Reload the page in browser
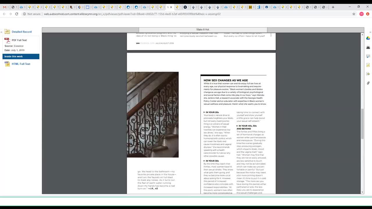Viewport: 372px width, 209px height. click(x=17, y=14)
